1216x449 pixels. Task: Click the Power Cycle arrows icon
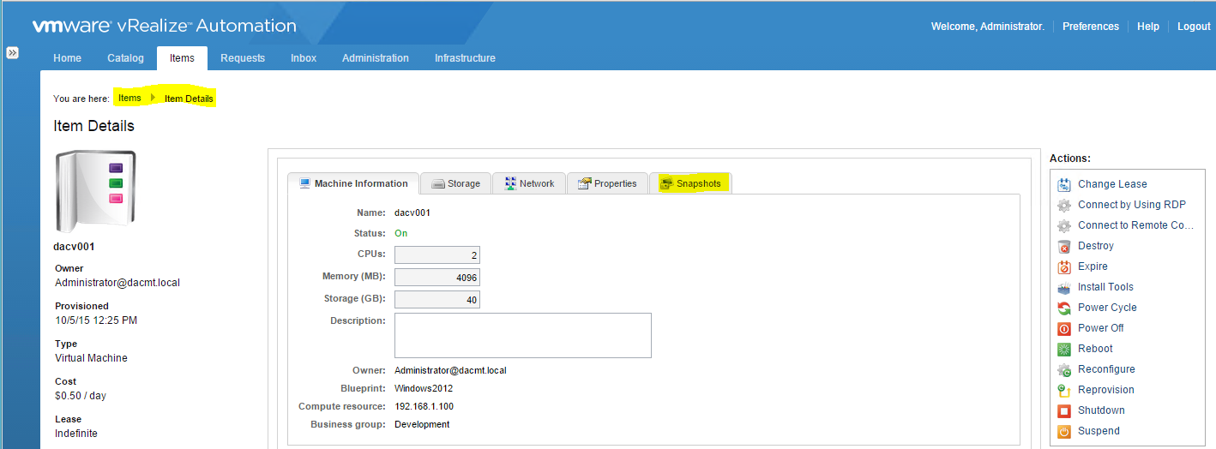[1064, 308]
